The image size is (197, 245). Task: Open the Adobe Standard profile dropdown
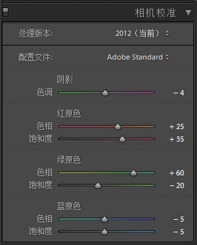(138, 57)
